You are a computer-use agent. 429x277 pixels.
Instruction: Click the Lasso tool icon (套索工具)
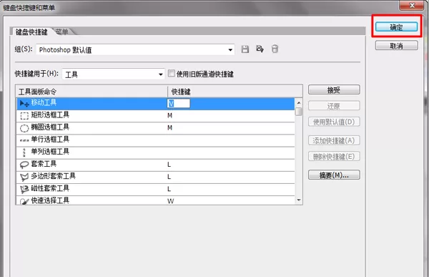pos(24,165)
